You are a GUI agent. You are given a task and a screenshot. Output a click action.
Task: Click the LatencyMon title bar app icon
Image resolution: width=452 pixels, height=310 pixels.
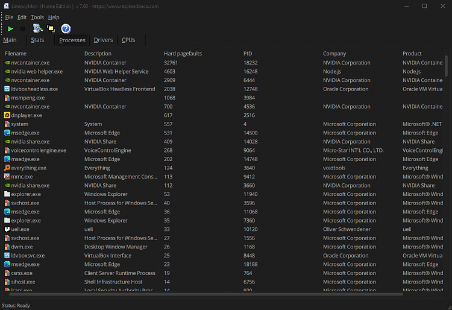(x=6, y=6)
